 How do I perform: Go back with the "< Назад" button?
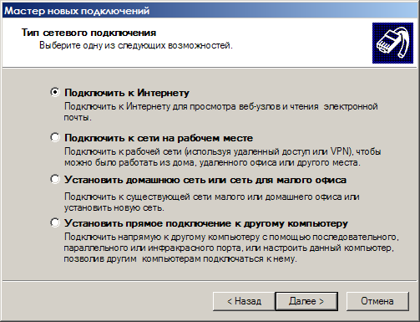click(244, 301)
